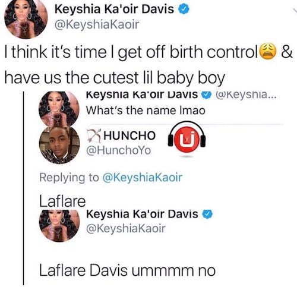Open Keyshia's avatar on bottom tweet
The height and width of the screenshot is (287, 297).
pos(59,226)
